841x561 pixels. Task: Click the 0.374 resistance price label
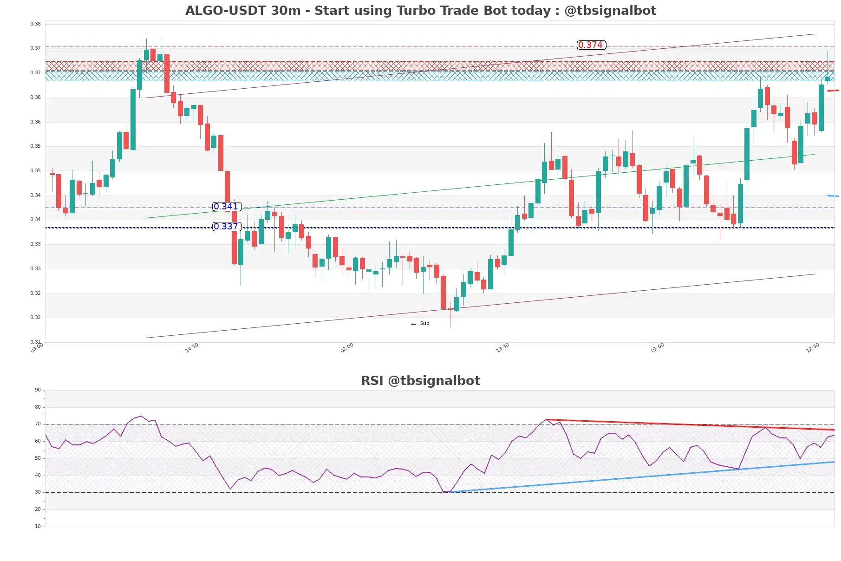click(x=591, y=45)
